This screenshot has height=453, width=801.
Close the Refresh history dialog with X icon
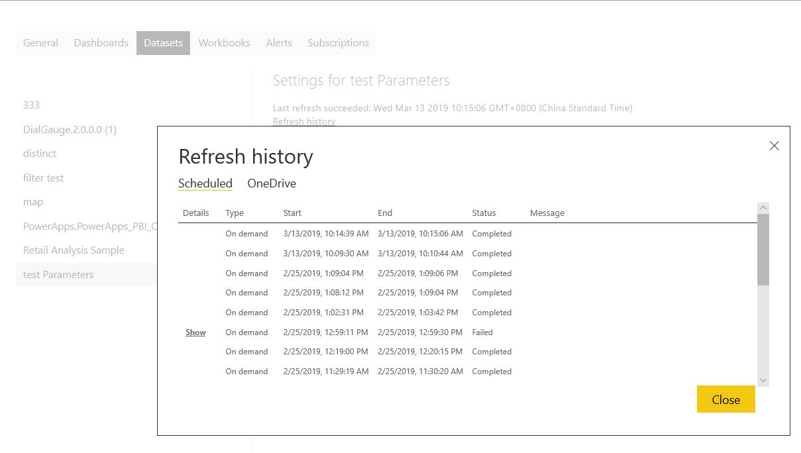(774, 146)
